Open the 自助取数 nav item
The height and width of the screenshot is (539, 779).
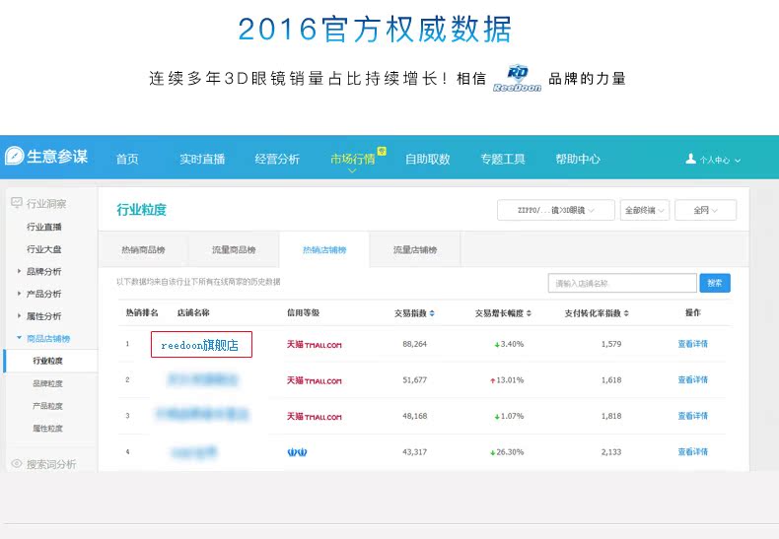(x=428, y=159)
